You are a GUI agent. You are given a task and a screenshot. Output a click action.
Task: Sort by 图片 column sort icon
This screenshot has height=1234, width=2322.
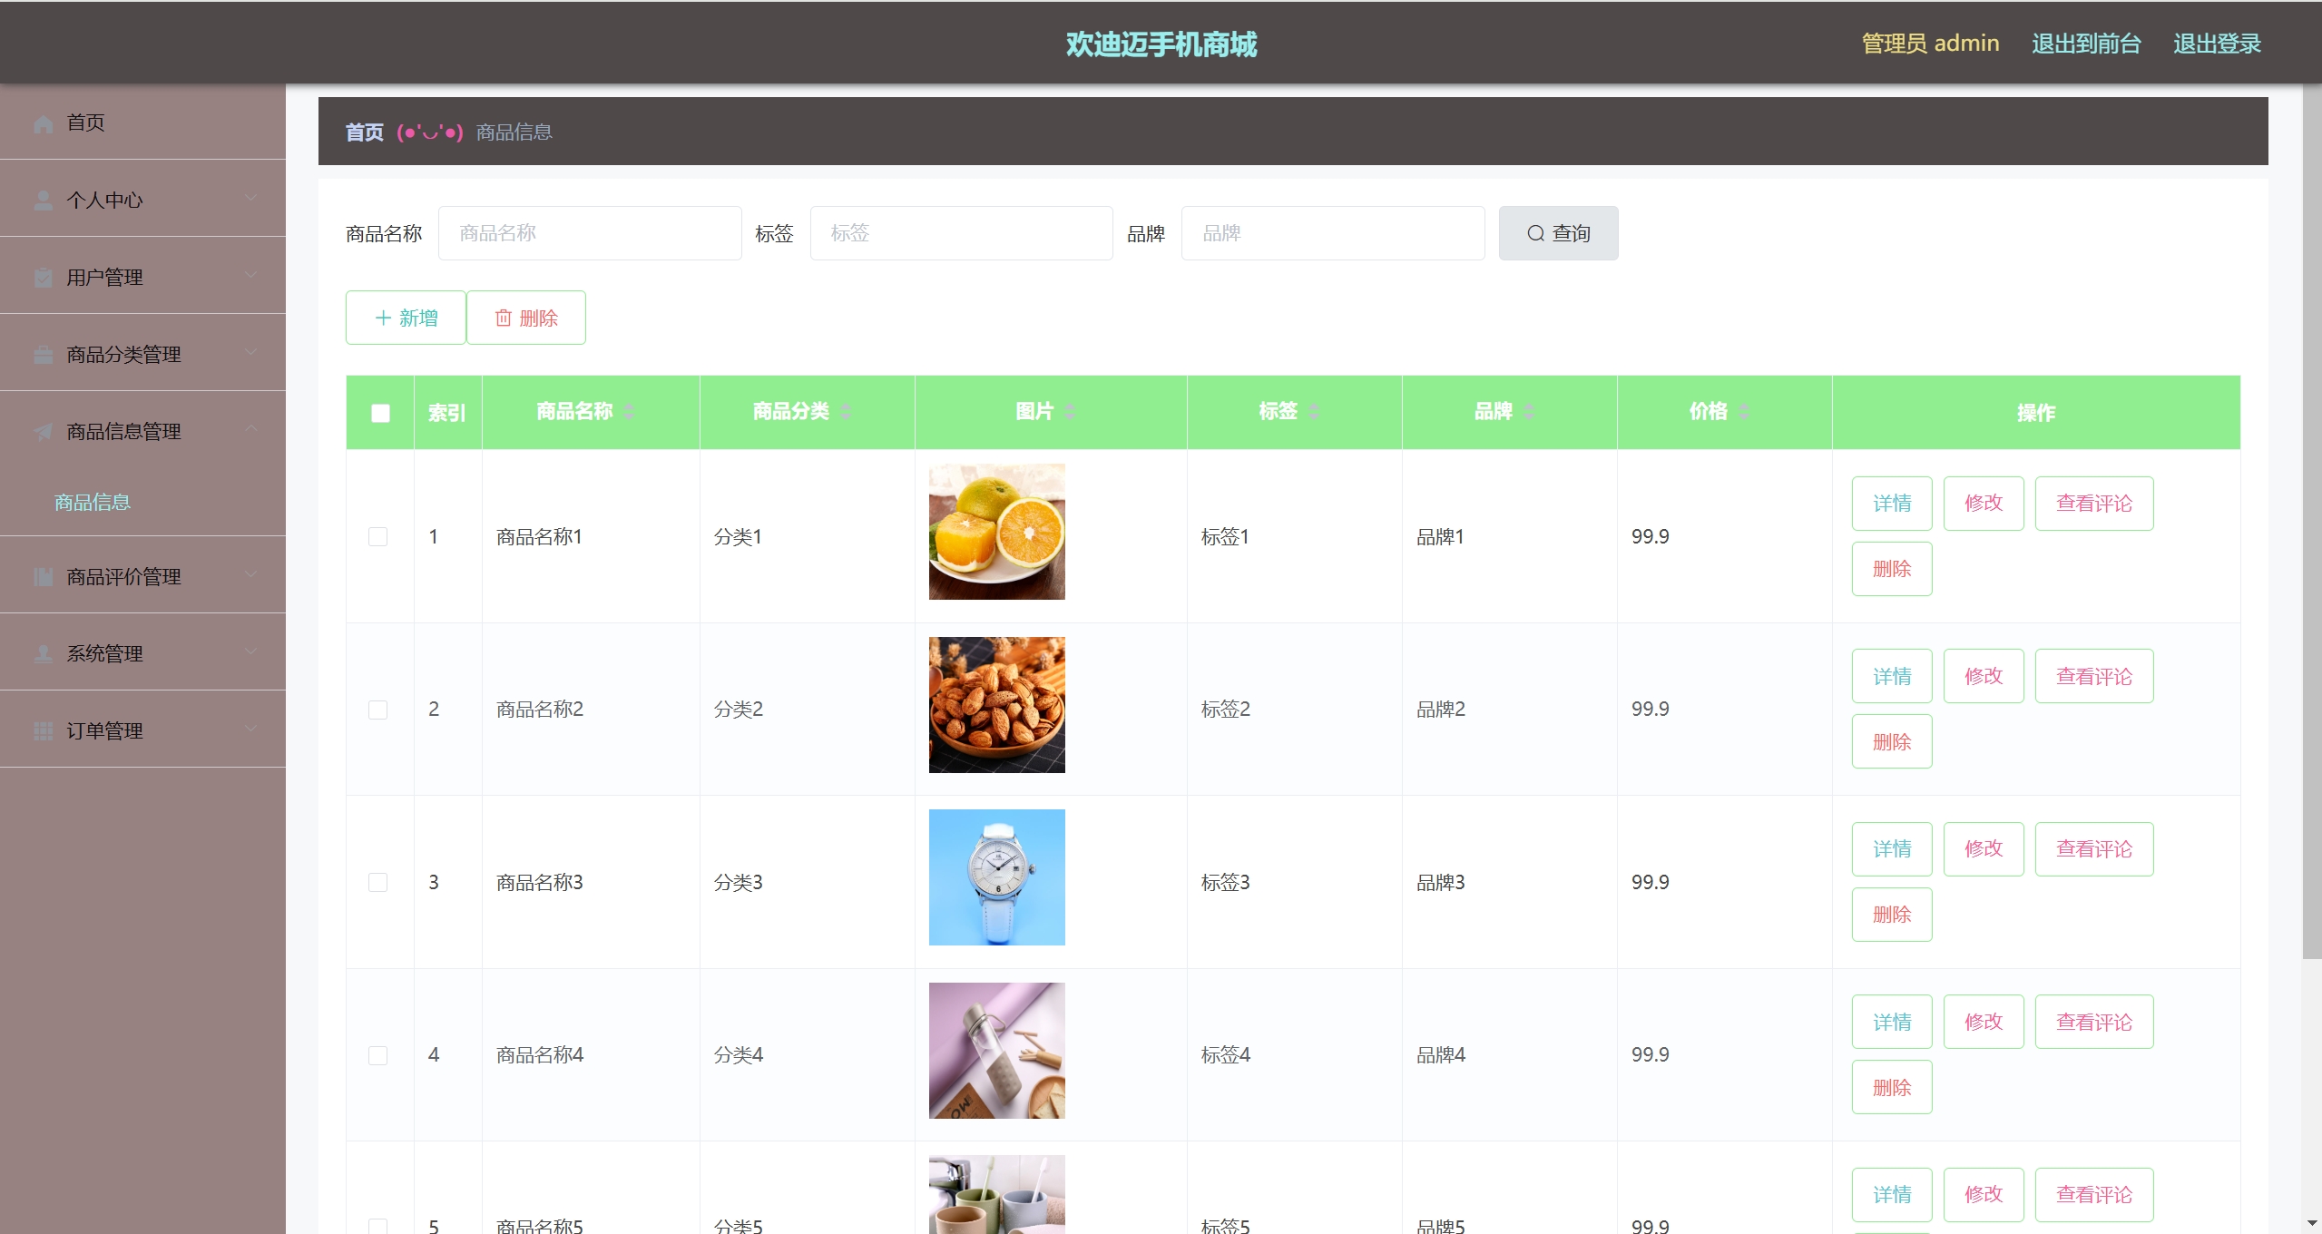pyautogui.click(x=1070, y=412)
